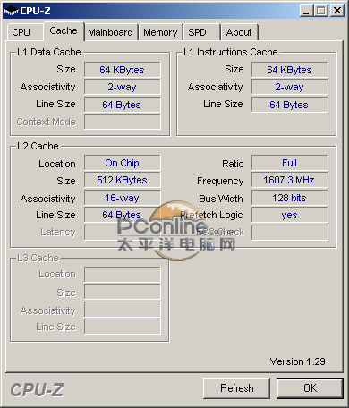The image size is (349, 408).
Task: Click the empty L2 Latency field
Action: [x=123, y=233]
